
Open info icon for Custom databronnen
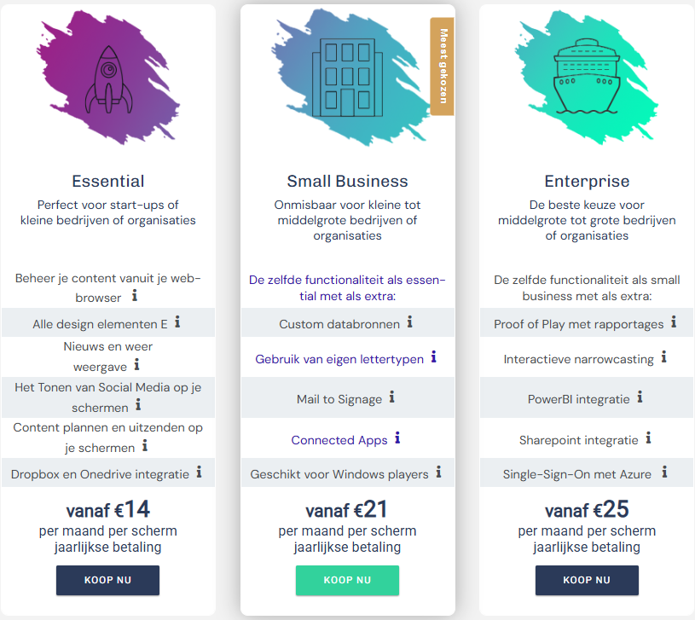pyautogui.click(x=409, y=322)
